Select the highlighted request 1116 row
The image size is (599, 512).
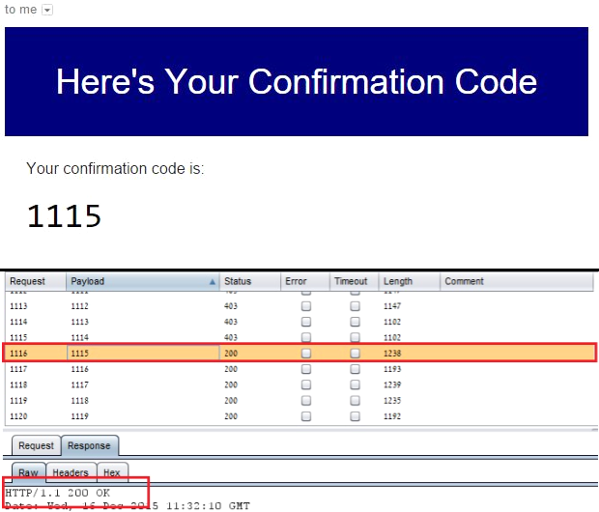point(299,353)
